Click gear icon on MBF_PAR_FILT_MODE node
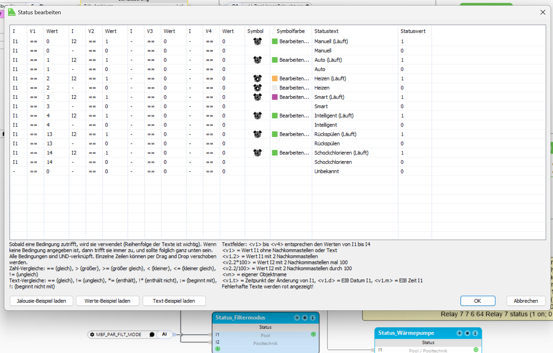Viewport: 553px width, 353px height. coord(92,334)
